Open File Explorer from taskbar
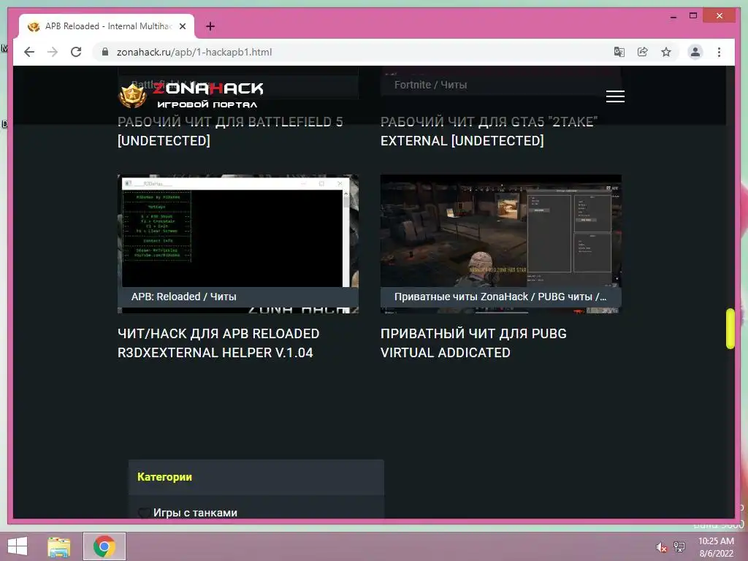 [x=58, y=546]
